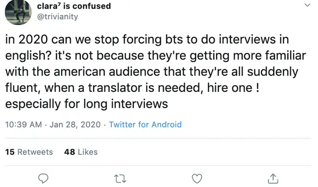The image size is (318, 187).
Task: Click the bold number 48 beside Likes
Action: point(69,152)
